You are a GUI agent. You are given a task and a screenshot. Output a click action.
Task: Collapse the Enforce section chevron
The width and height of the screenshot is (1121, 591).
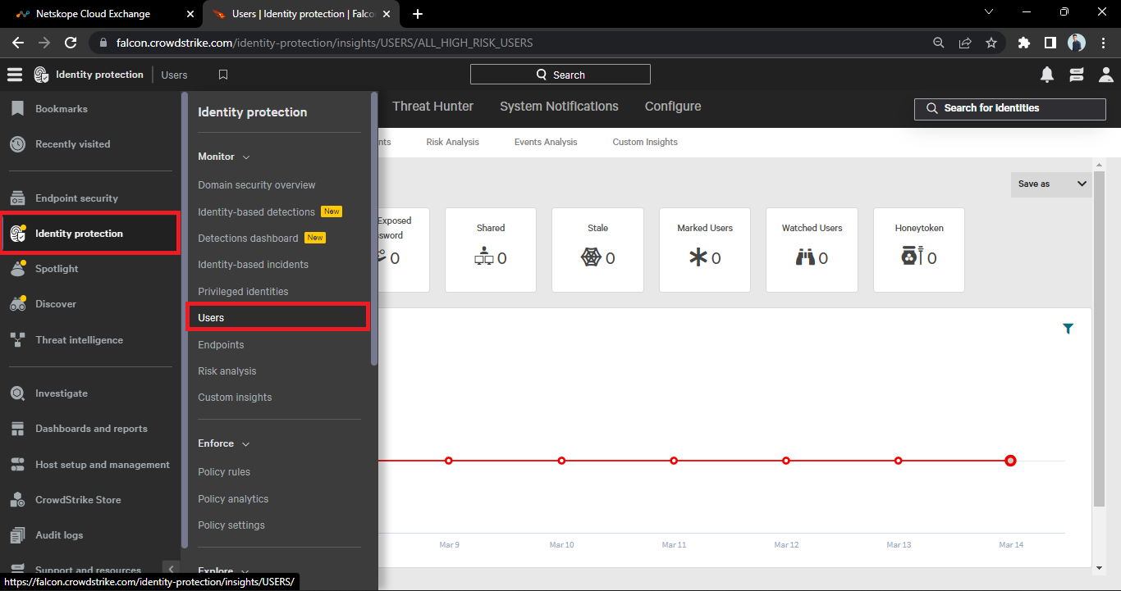click(245, 443)
